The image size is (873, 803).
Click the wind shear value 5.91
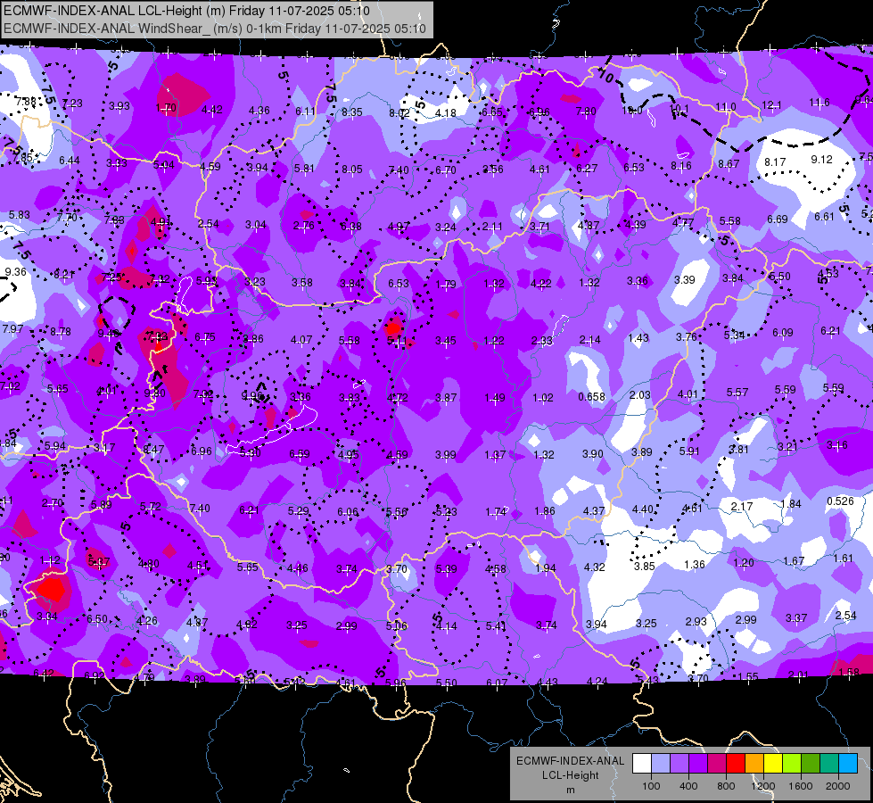688,451
